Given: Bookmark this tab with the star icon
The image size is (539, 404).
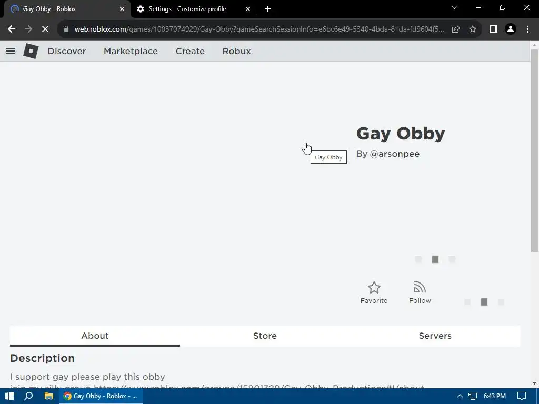Looking at the screenshot, I should tap(473, 29).
